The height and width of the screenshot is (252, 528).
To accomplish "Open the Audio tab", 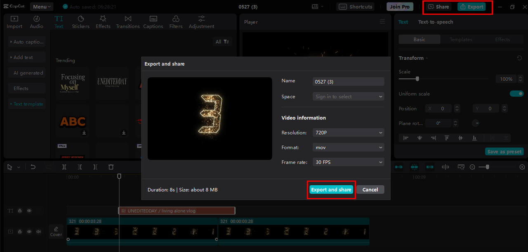I will 36,22.
